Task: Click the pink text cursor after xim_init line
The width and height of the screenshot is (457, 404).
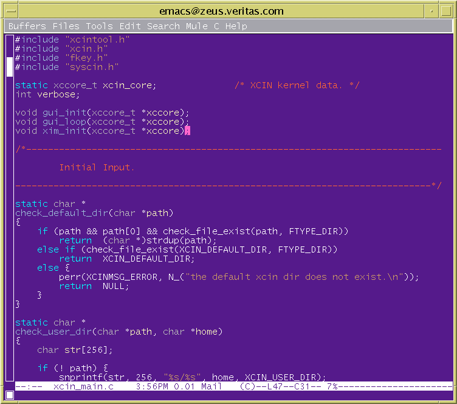Action: pos(187,131)
